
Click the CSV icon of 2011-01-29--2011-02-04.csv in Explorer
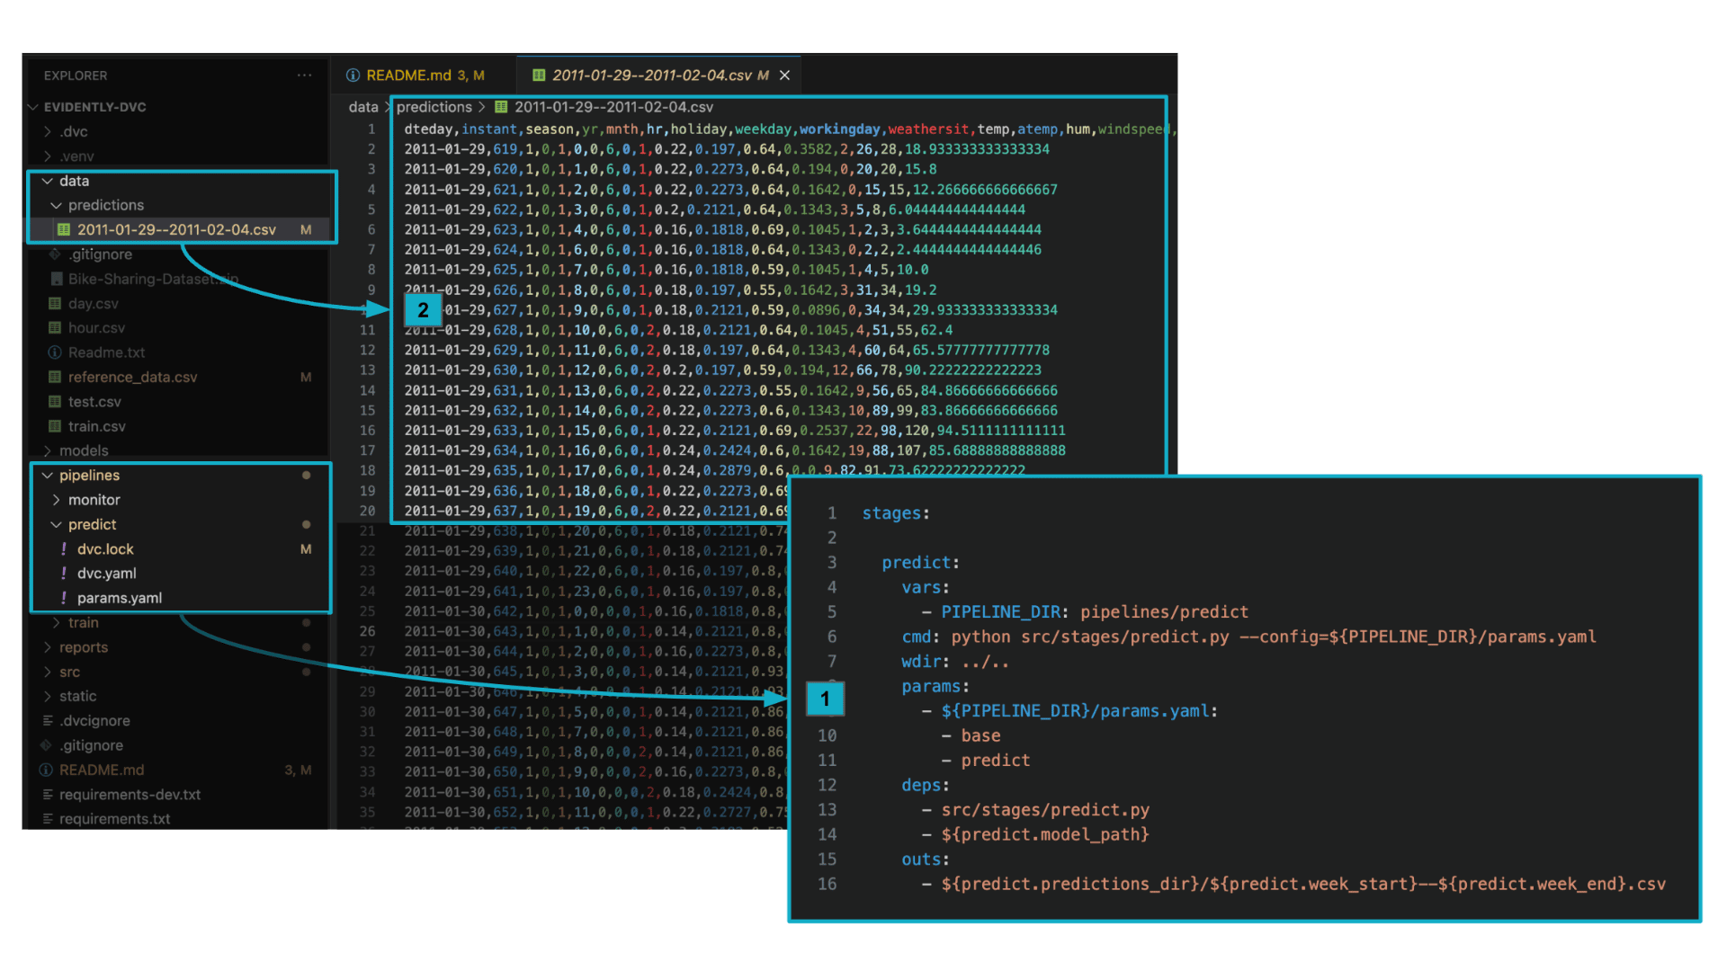(64, 230)
